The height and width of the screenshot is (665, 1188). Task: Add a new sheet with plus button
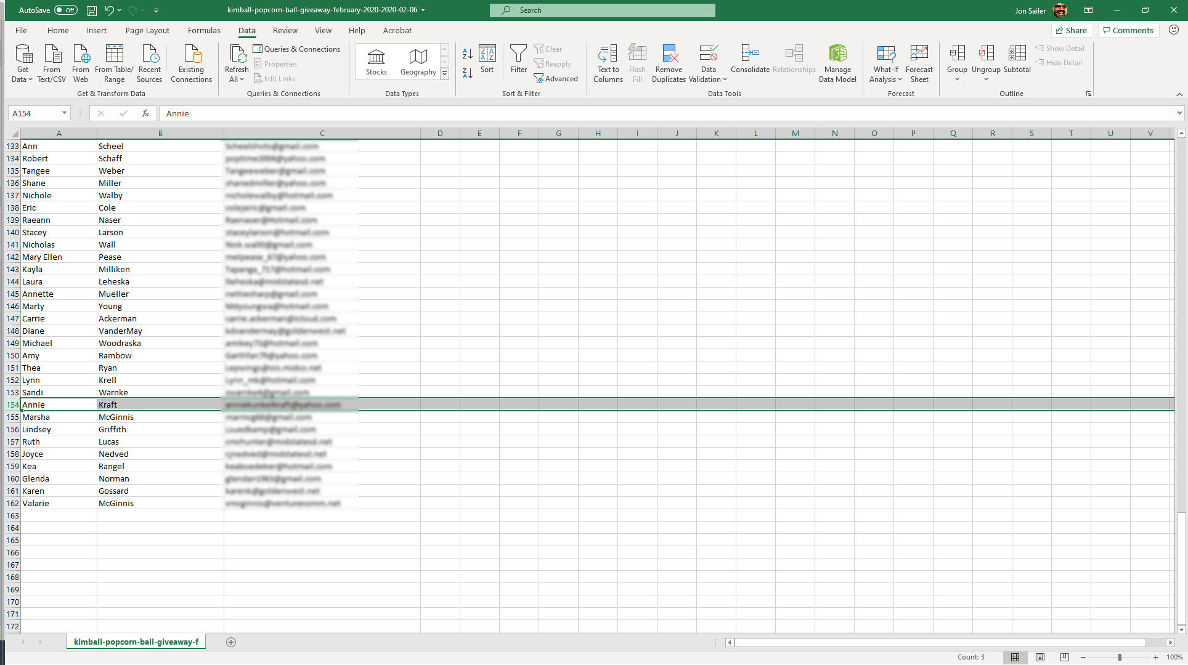(231, 642)
